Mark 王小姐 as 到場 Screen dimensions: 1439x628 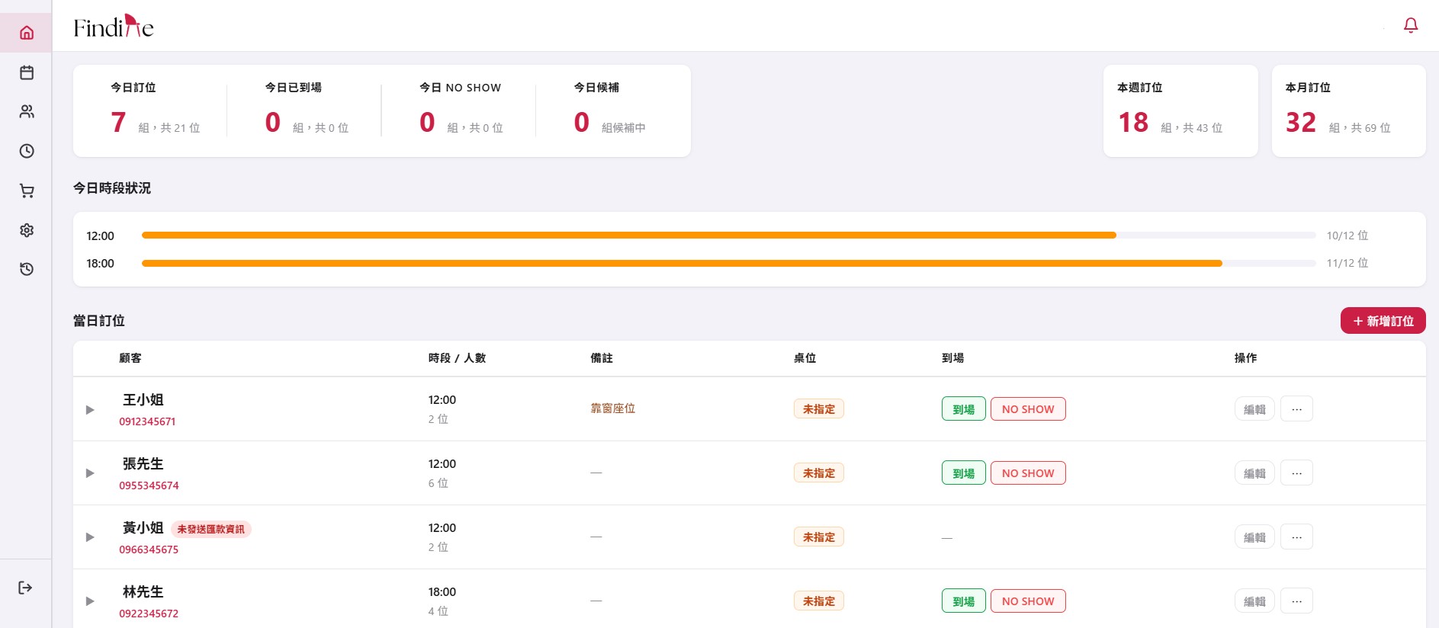tap(964, 409)
